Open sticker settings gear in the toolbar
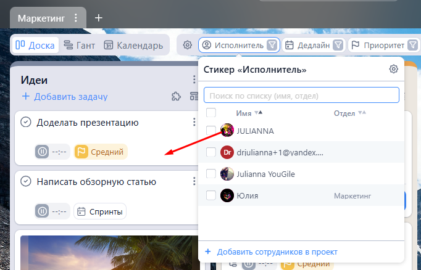The height and width of the screenshot is (270, 421). (188, 45)
